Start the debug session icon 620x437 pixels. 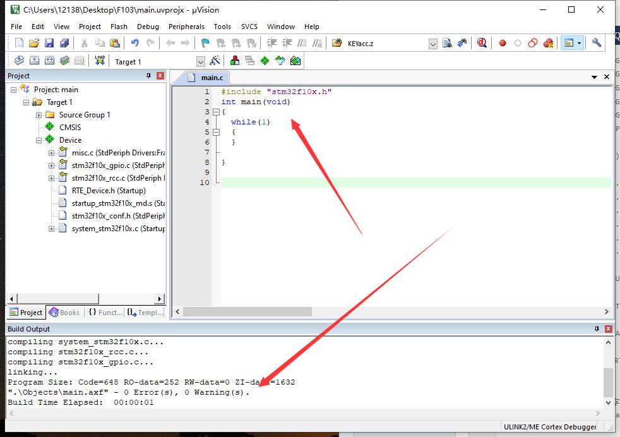click(x=482, y=43)
